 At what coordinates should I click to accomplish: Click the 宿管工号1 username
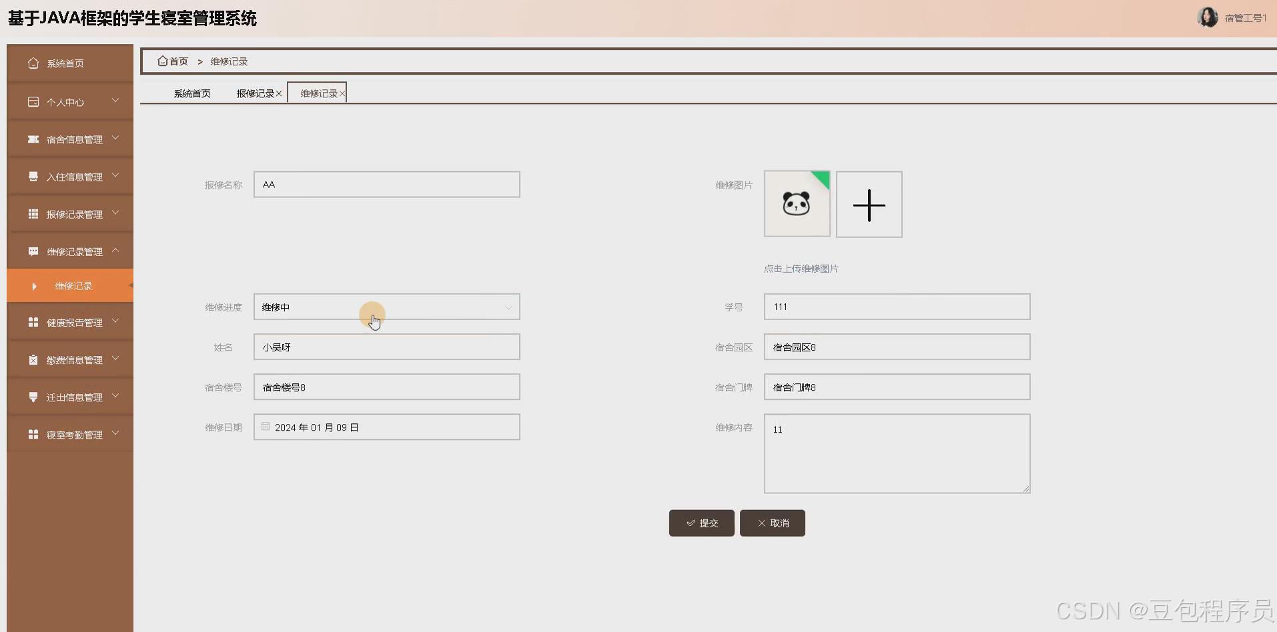[x=1246, y=18]
